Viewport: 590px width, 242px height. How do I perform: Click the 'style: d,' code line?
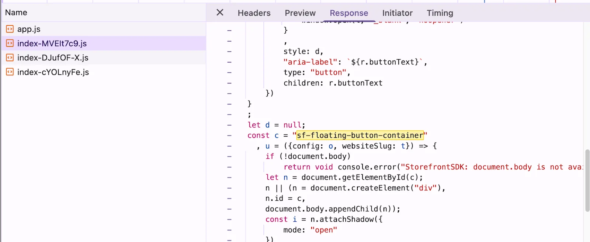tap(303, 51)
